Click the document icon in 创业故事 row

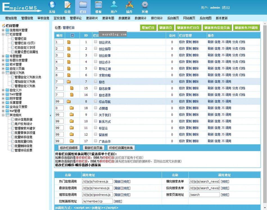(69, 55)
